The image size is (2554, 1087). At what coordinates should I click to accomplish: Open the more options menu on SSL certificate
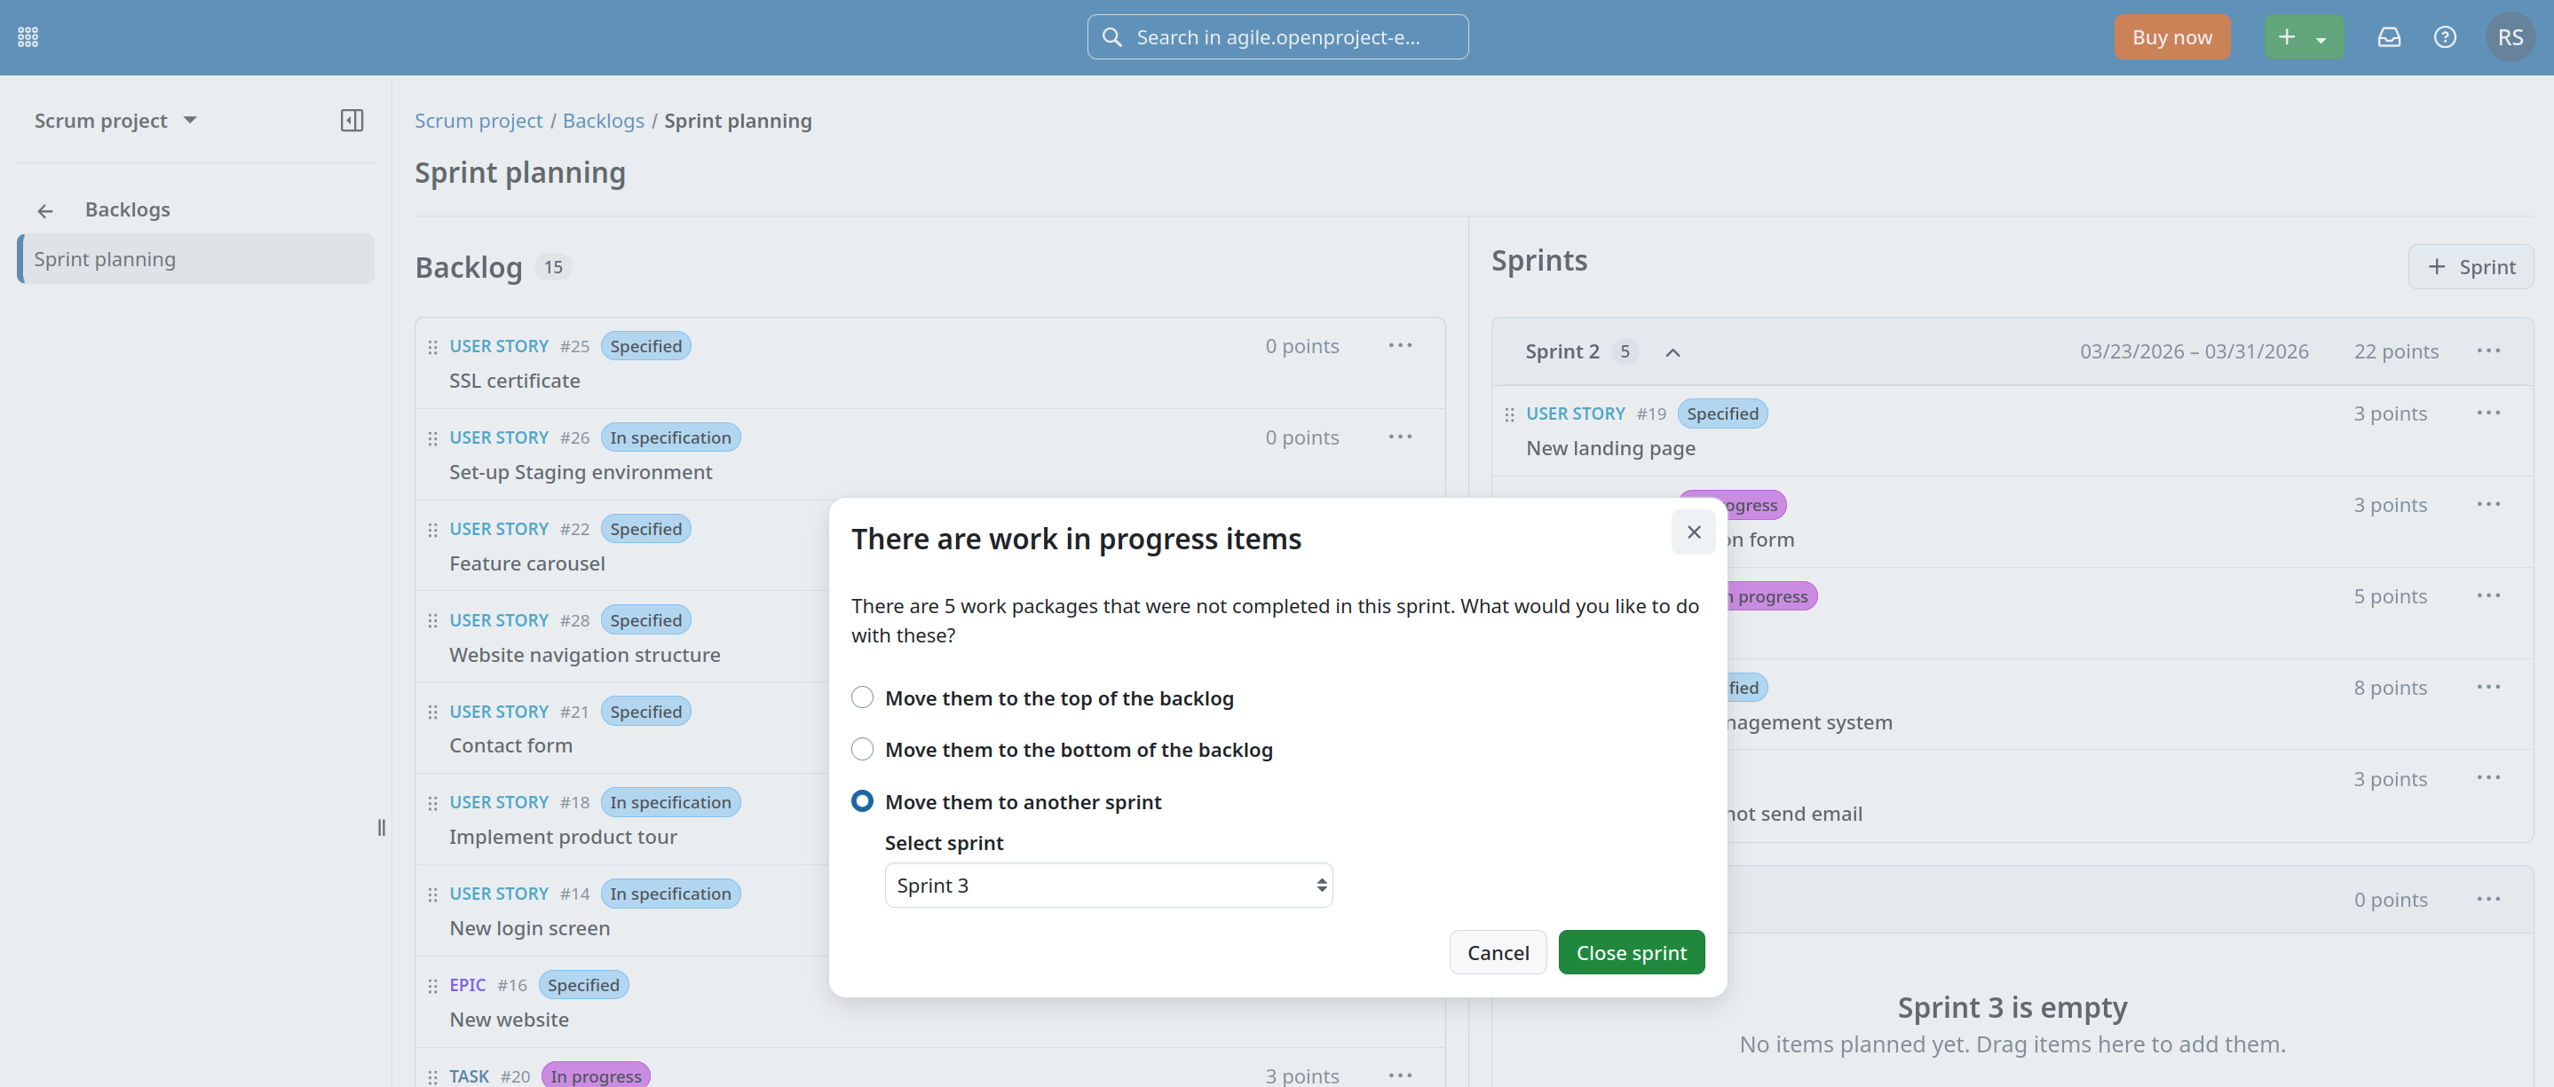[1400, 346]
